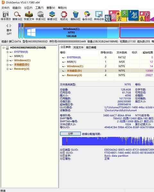Click the Basic data partition name
Image resolution: width=154 pixels, height=192 pixels.
point(116,156)
